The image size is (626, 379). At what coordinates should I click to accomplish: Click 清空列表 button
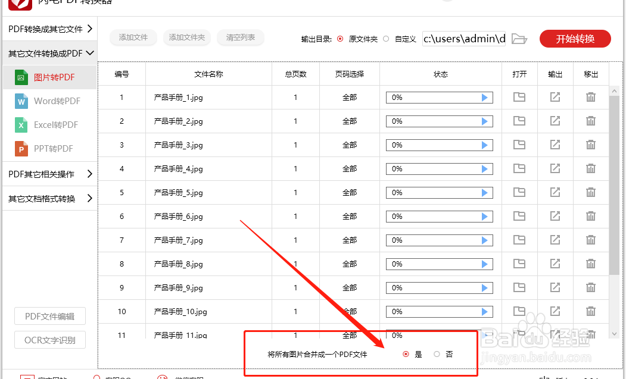coord(241,37)
